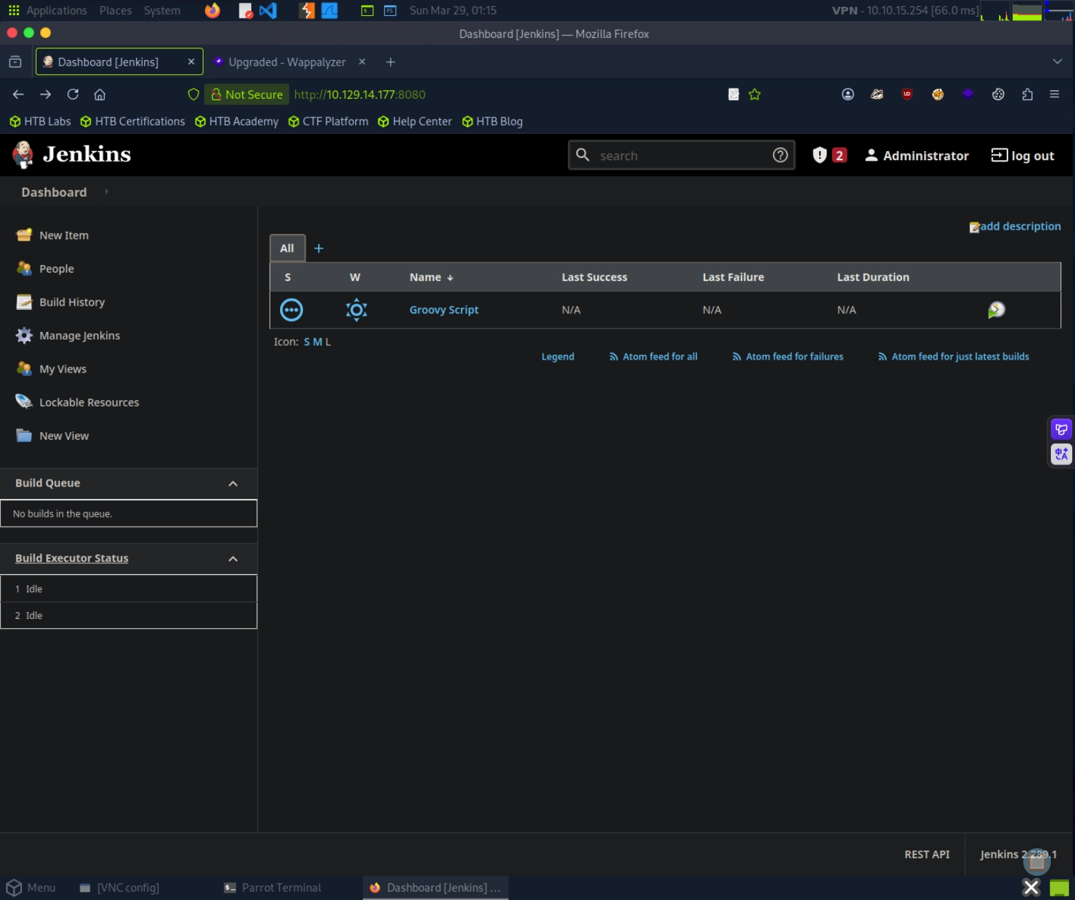Screen dimensions: 1075x900
Task: Click the Firefox address bar URL
Action: 359,95
